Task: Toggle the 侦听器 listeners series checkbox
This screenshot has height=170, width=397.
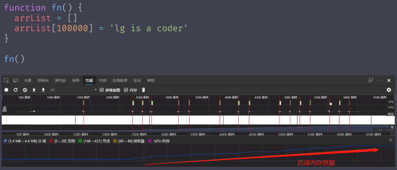Action: [115, 141]
